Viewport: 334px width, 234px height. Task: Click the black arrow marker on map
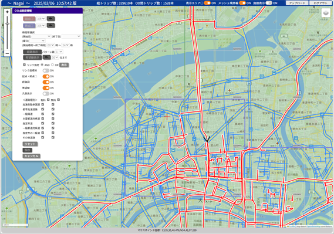pyautogui.click(x=207, y=139)
